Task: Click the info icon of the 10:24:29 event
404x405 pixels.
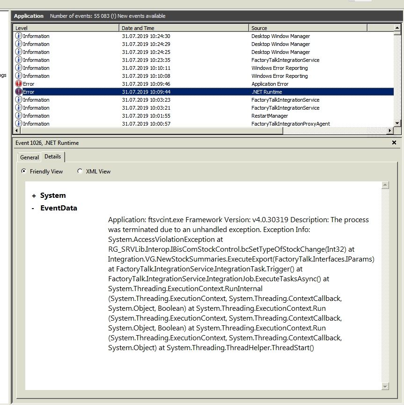Action: (19, 44)
